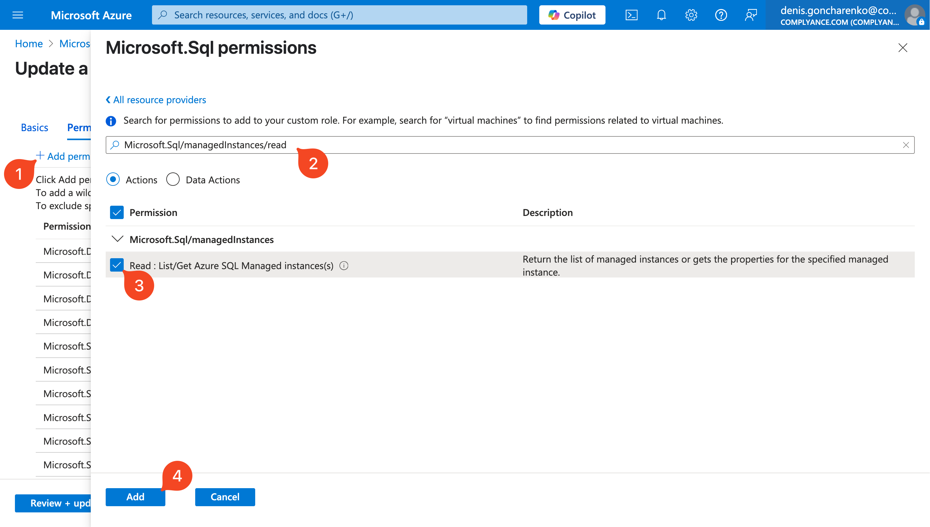Click the info icon next to Read permission
The width and height of the screenshot is (930, 527).
343,266
